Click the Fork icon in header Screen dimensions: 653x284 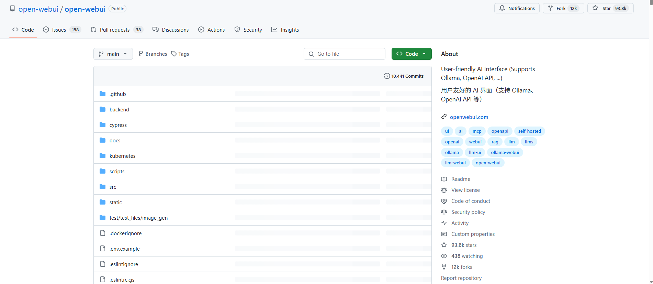point(551,8)
